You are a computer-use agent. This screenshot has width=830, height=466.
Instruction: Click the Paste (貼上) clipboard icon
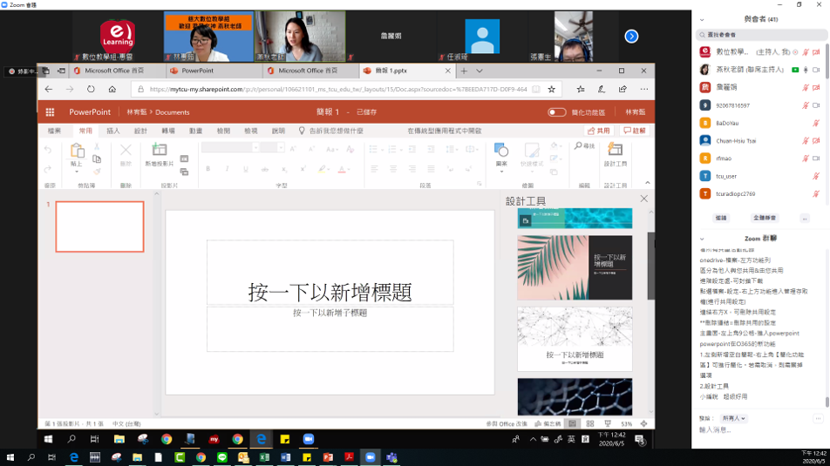[x=77, y=152]
